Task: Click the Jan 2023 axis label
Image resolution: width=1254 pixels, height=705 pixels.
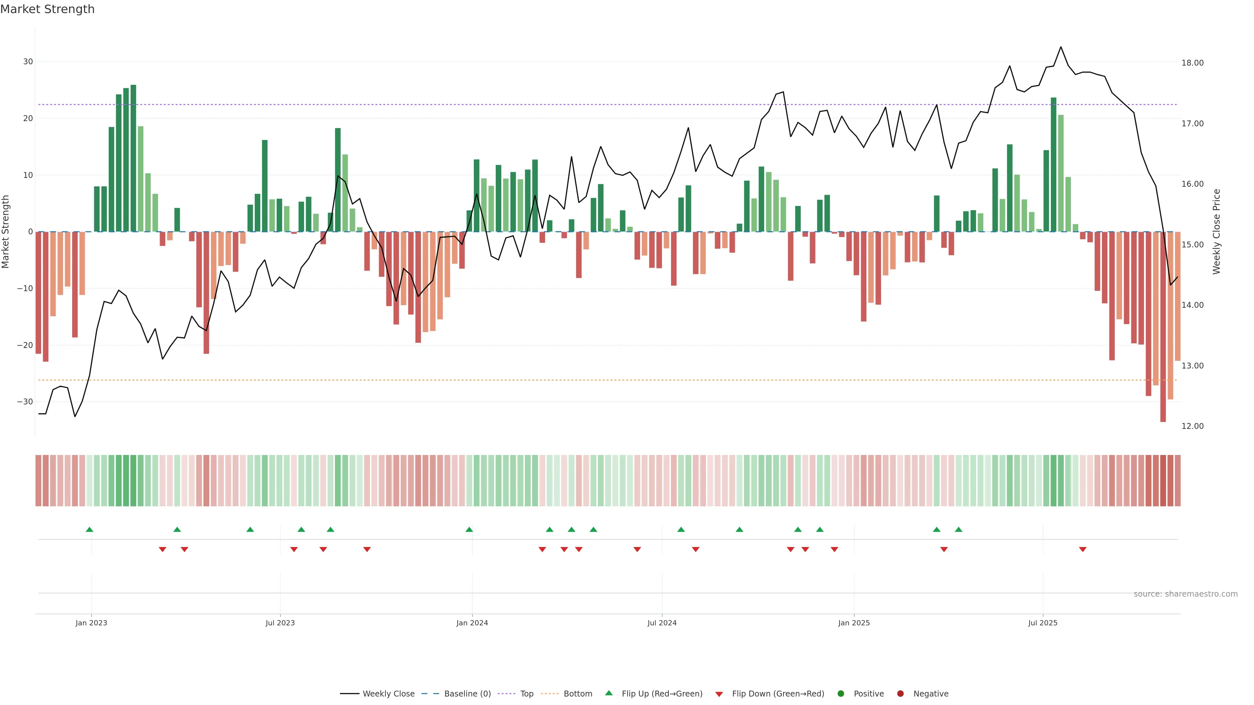Action: coord(91,623)
